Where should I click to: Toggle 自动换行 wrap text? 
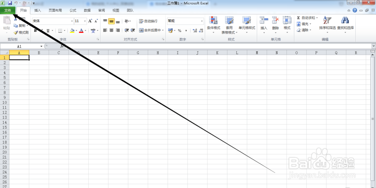coord(148,21)
